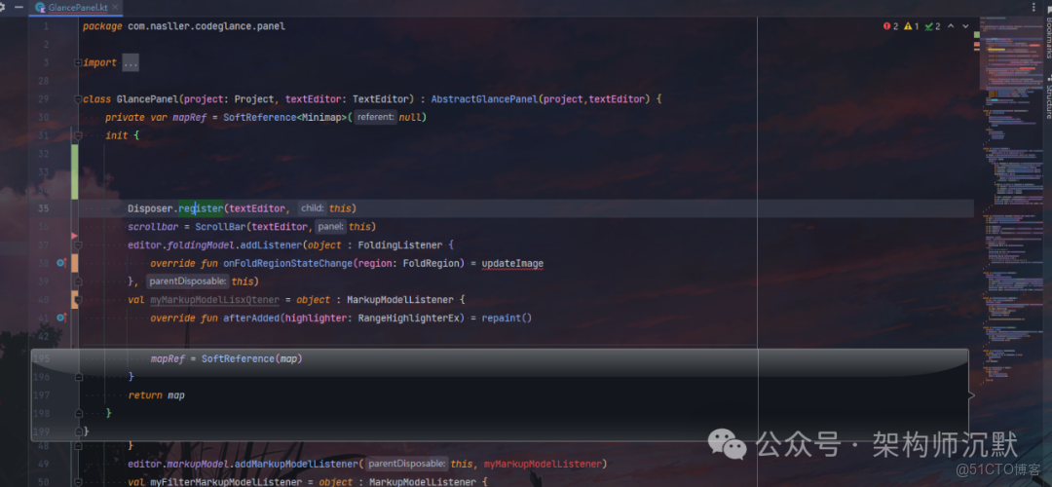
Task: Click 'repaint()' call on line 41
Action: pyautogui.click(x=507, y=318)
